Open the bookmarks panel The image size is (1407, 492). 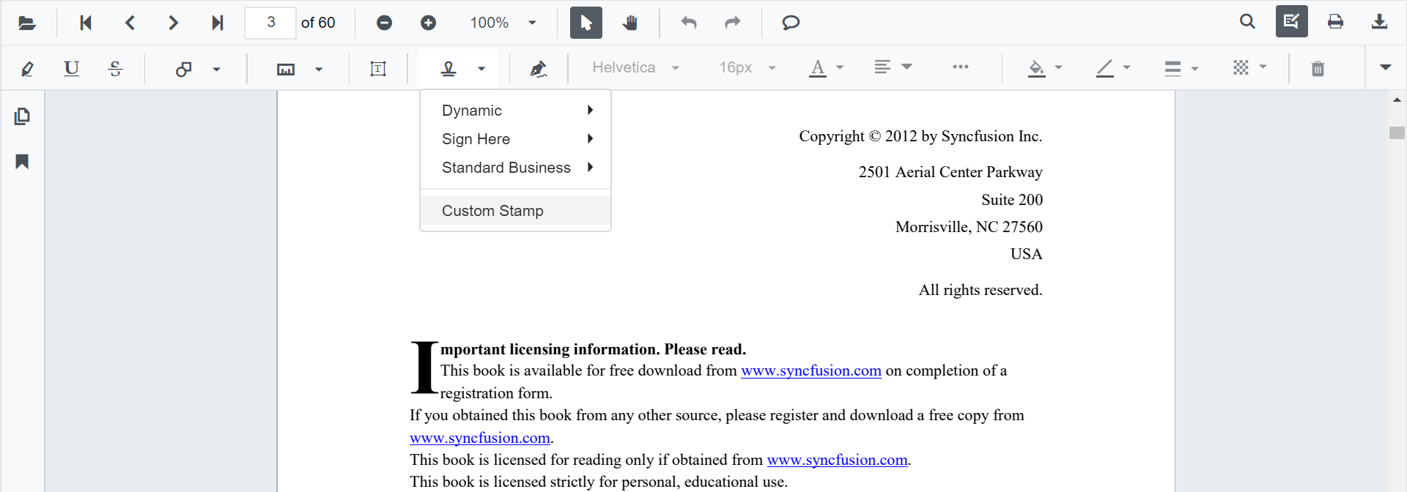pos(23,162)
